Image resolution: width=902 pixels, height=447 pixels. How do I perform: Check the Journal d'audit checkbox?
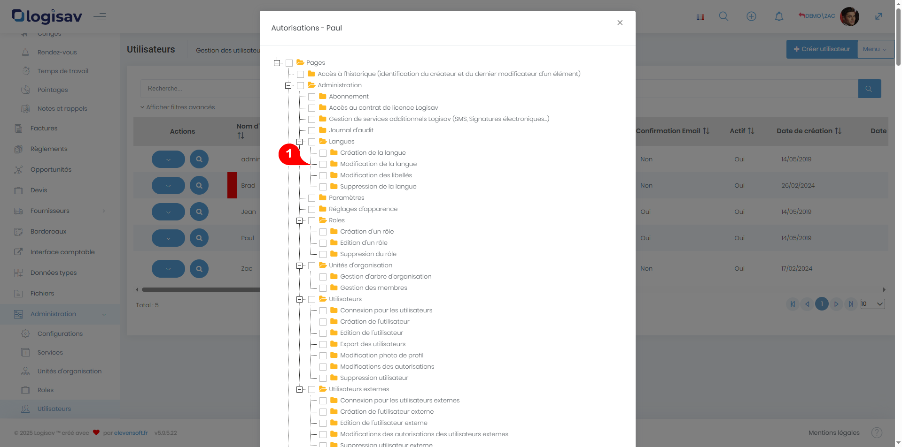[311, 130]
